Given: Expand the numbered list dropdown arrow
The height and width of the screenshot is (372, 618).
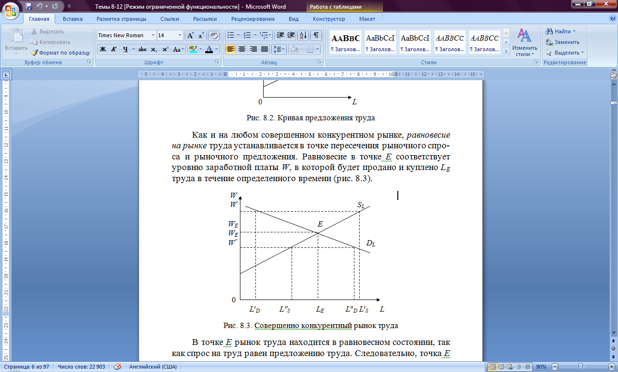Looking at the screenshot, I should 255,35.
